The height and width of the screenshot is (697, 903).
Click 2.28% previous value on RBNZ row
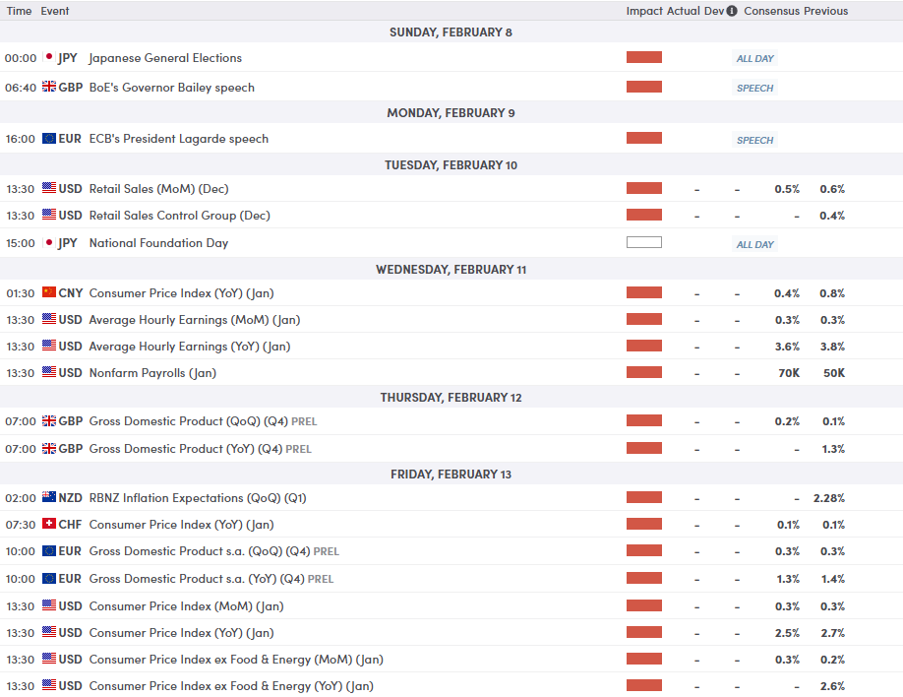(829, 498)
